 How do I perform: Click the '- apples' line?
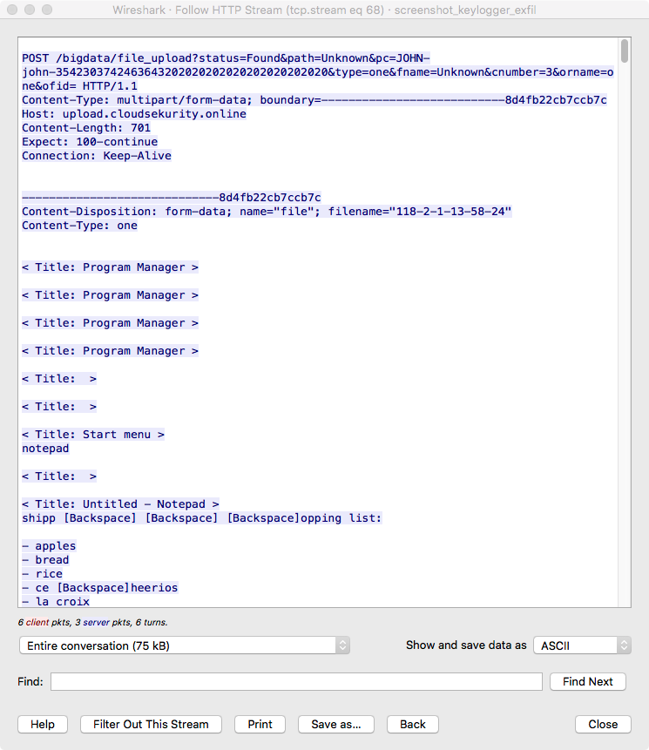tap(49, 546)
